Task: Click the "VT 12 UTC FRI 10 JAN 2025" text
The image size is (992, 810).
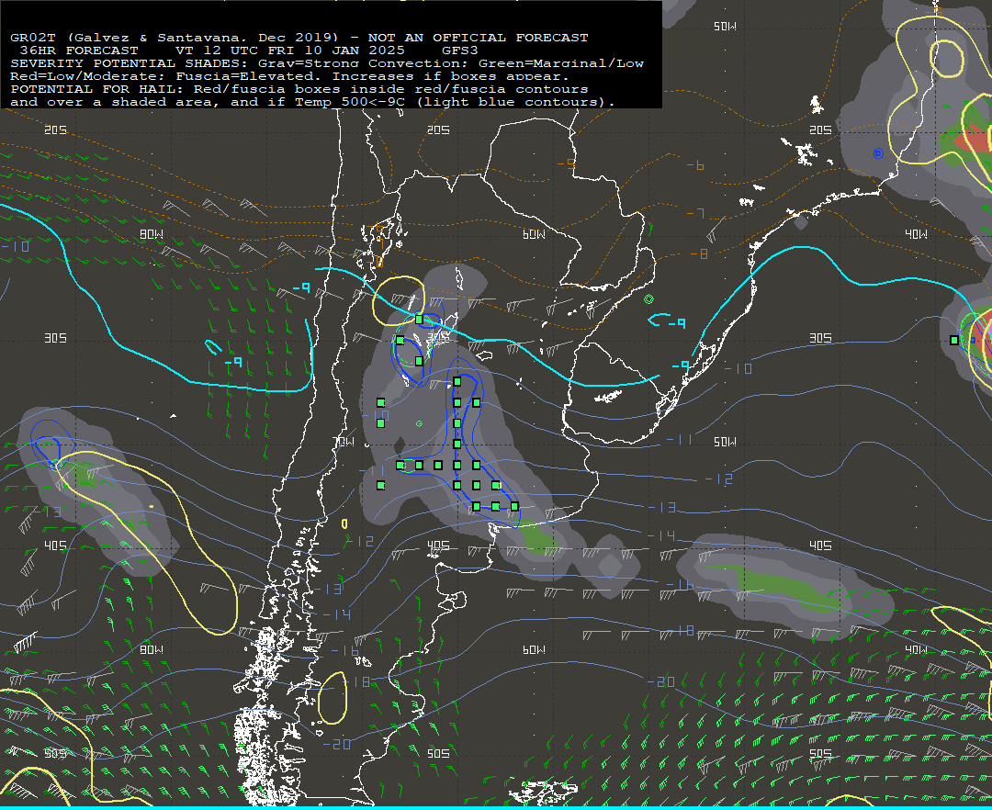Action: 289,51
